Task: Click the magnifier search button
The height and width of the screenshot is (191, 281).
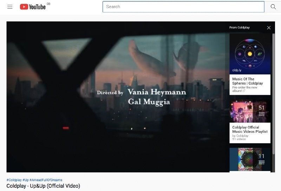Action: [273, 7]
